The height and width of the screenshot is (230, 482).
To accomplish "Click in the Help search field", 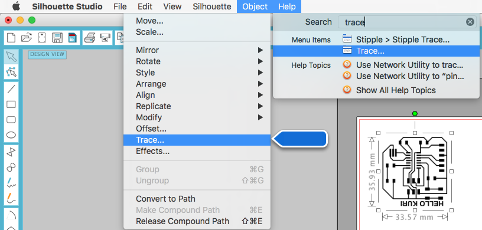I will coord(403,22).
